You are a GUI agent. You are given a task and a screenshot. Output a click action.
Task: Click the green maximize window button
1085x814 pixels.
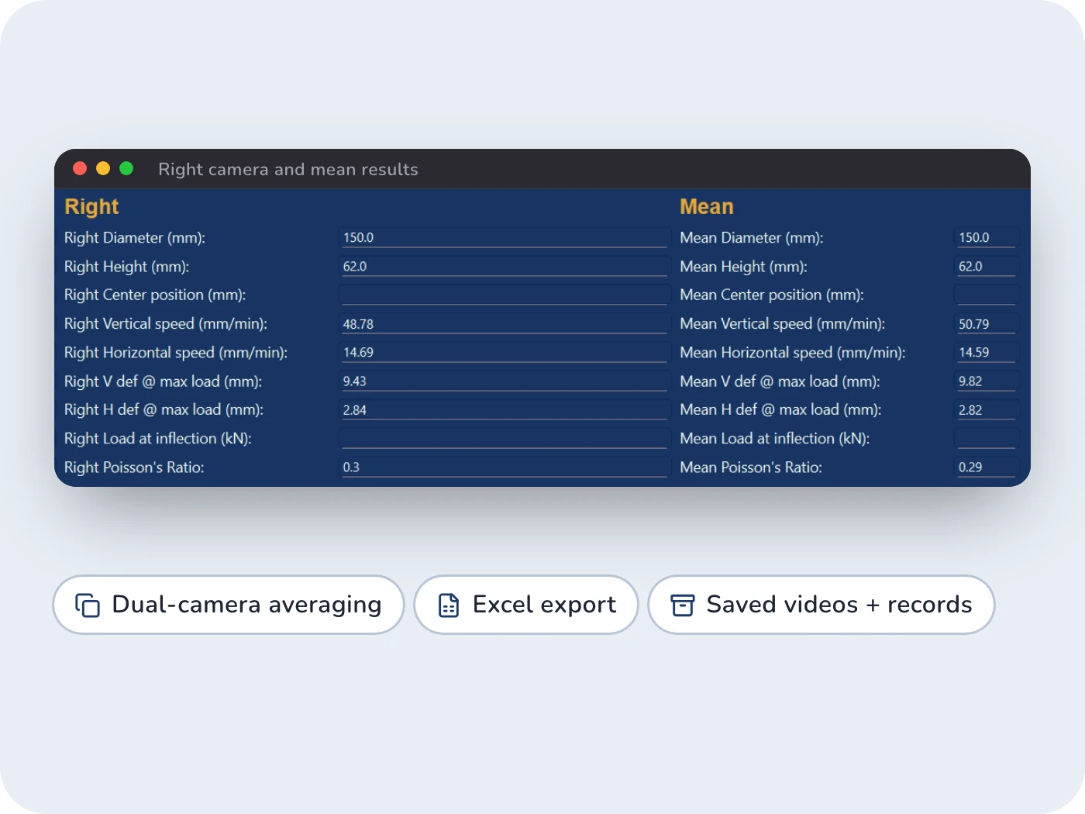[x=126, y=168]
